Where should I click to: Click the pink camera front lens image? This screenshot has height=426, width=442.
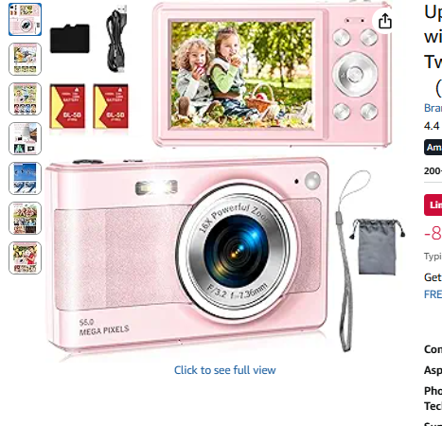pyautogui.click(x=237, y=249)
